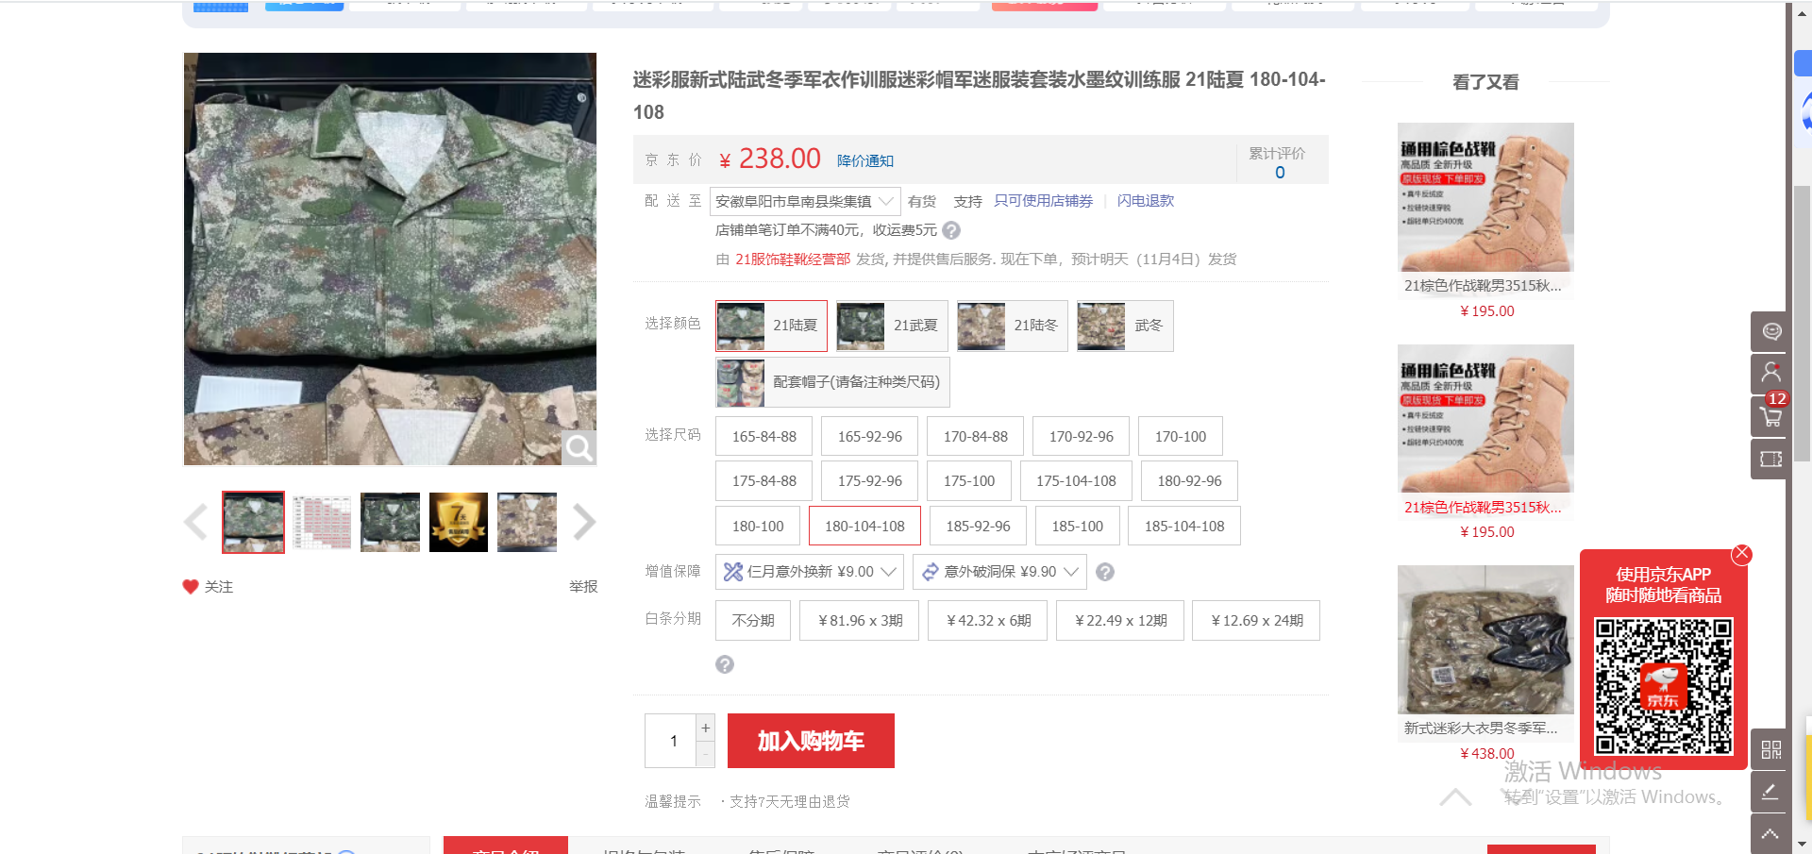The height and width of the screenshot is (854, 1812).
Task: Click the user account sidebar icon
Action: click(1770, 373)
